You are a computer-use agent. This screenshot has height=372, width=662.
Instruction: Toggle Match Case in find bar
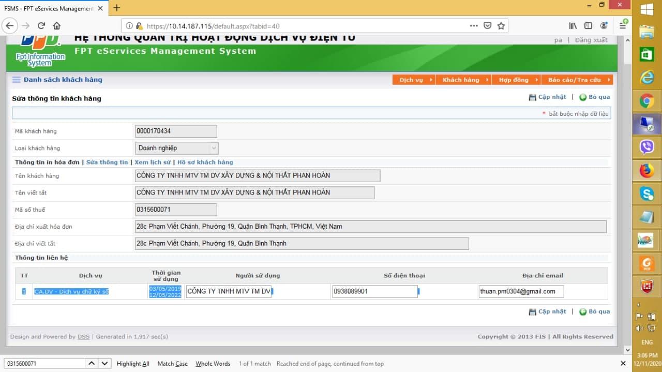(x=173, y=364)
